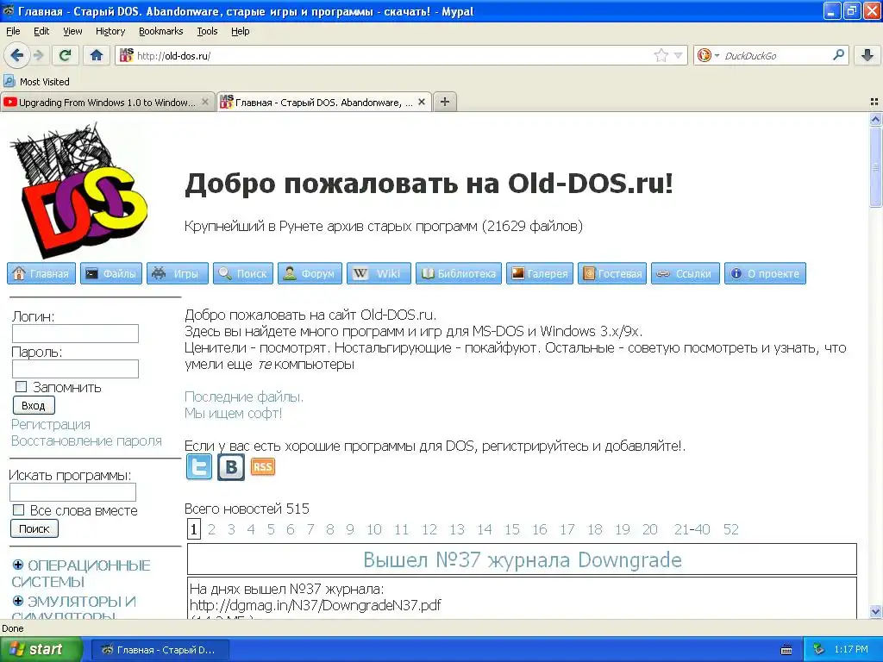Enable the Все слова вместе checkbox

[19, 510]
